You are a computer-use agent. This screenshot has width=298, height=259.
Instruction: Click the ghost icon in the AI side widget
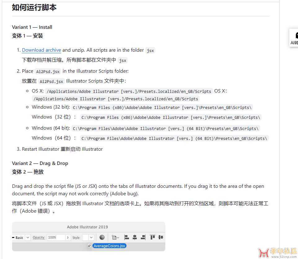coord(296,35)
